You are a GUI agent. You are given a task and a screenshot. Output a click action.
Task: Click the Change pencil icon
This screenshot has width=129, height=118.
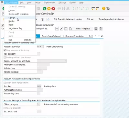[61, 29]
